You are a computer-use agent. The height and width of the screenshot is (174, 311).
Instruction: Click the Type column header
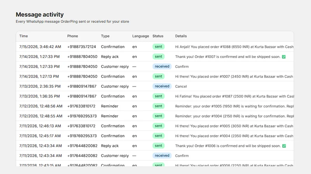[x=105, y=36]
